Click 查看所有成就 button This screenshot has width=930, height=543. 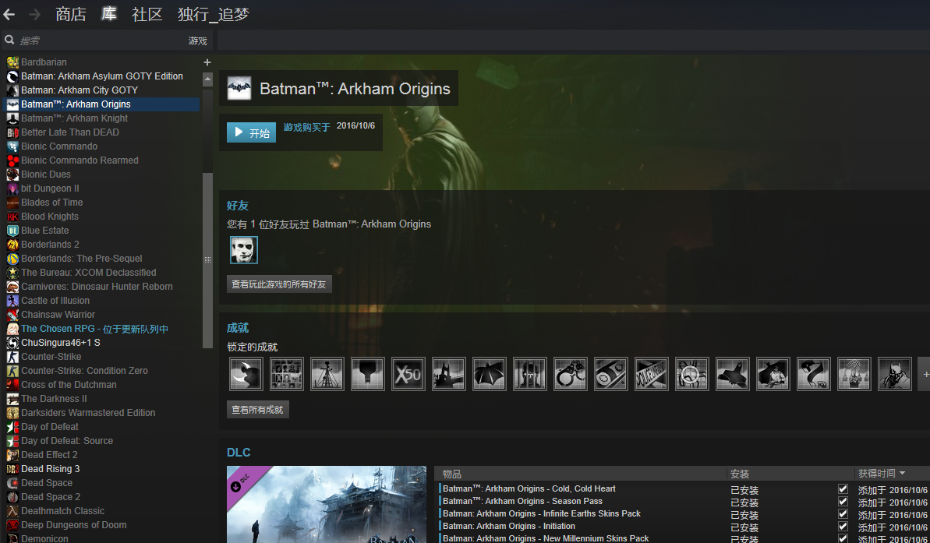coord(258,410)
